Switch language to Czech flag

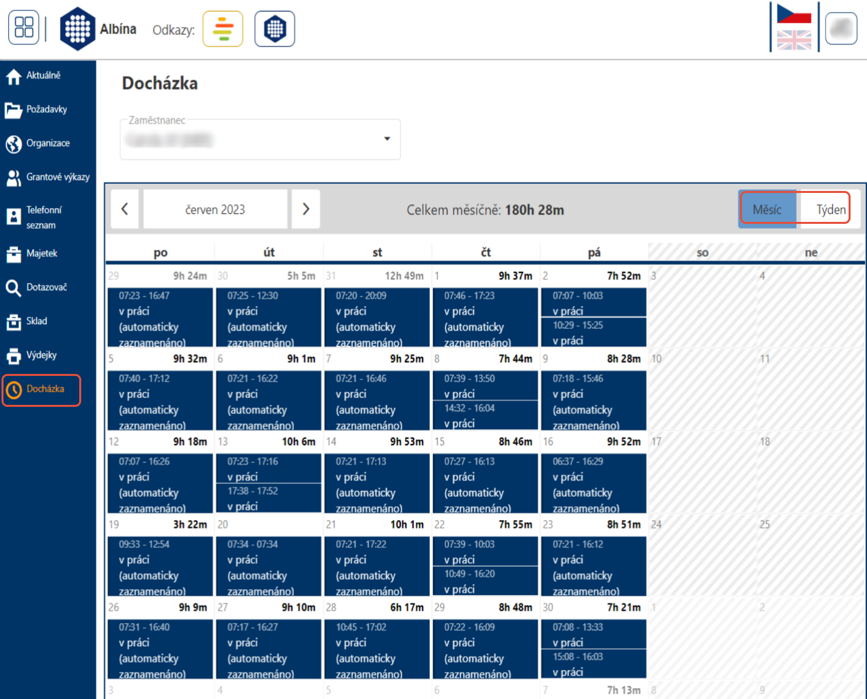pyautogui.click(x=794, y=14)
